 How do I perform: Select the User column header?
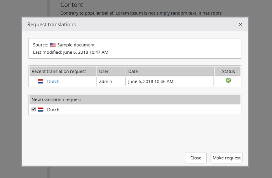[111, 71]
